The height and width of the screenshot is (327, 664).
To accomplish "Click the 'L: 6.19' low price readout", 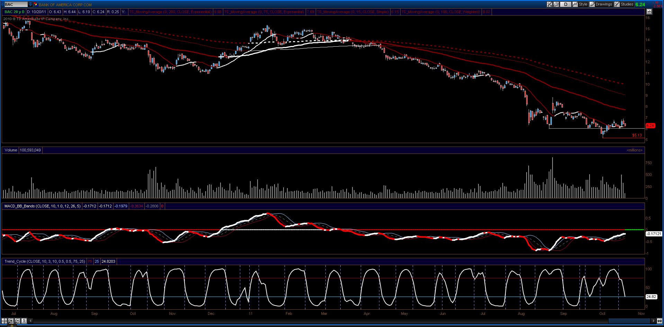I will click(x=84, y=12).
